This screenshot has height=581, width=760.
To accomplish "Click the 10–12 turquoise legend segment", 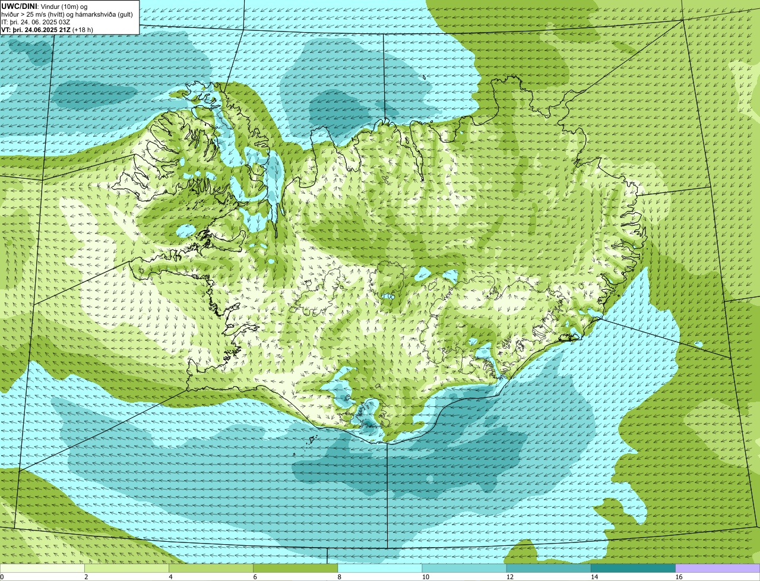I will click(464, 569).
